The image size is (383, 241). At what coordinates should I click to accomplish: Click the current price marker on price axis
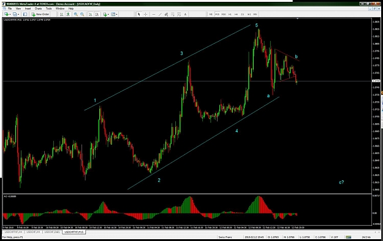click(376, 81)
